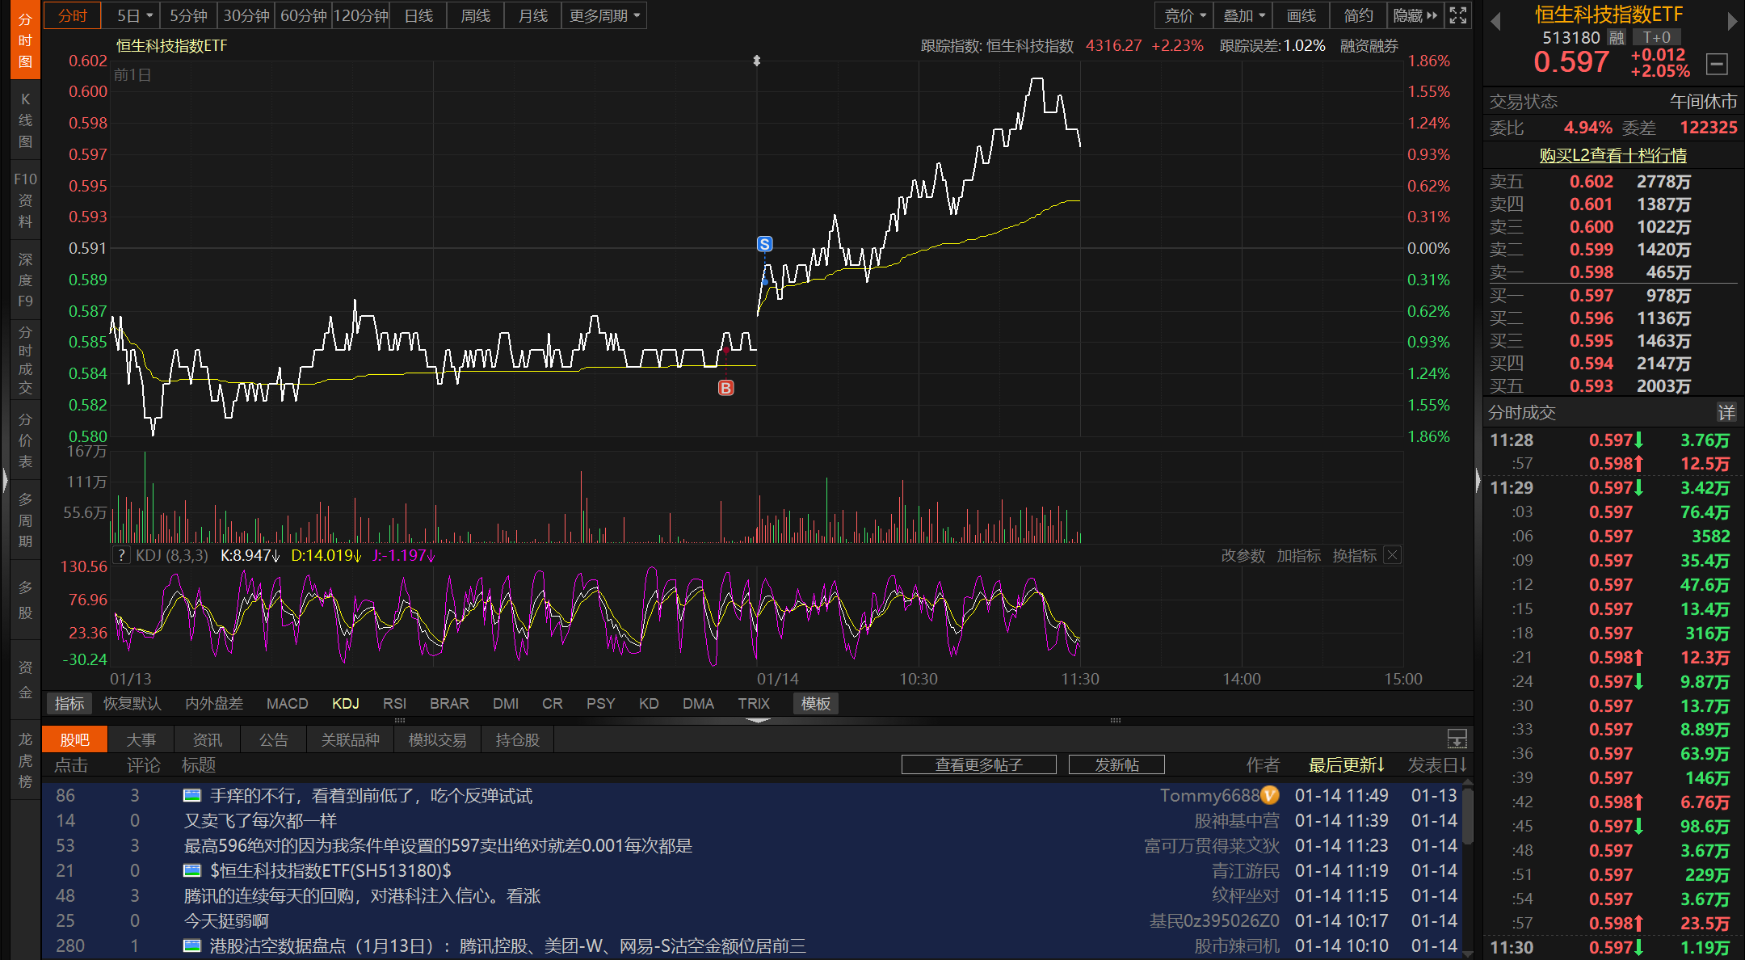The height and width of the screenshot is (960, 1745).
Task: Click the blue S sell marker on chart
Action: [764, 244]
